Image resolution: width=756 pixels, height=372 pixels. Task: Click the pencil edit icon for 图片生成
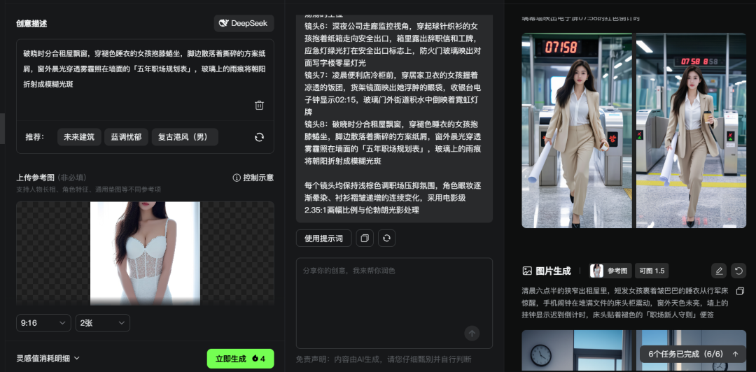click(x=718, y=271)
